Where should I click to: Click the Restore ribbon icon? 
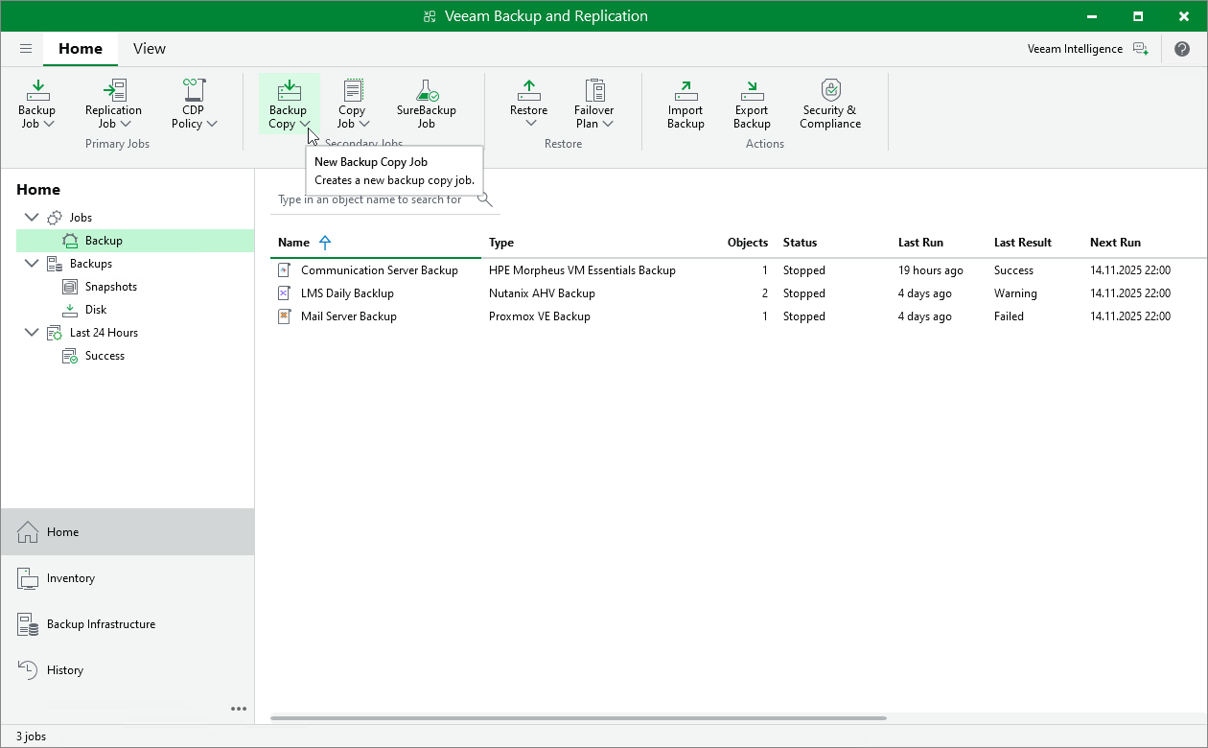pos(529,90)
